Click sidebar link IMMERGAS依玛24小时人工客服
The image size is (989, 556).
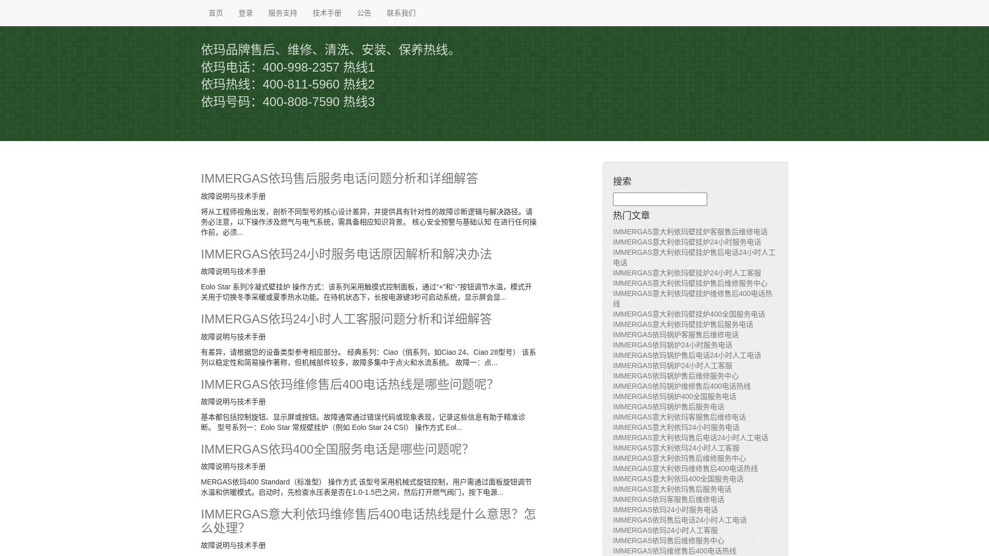point(666,530)
